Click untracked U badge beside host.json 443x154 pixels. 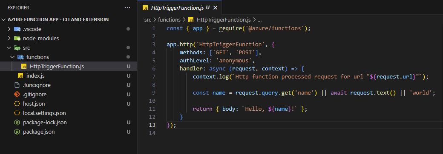pos(129,104)
